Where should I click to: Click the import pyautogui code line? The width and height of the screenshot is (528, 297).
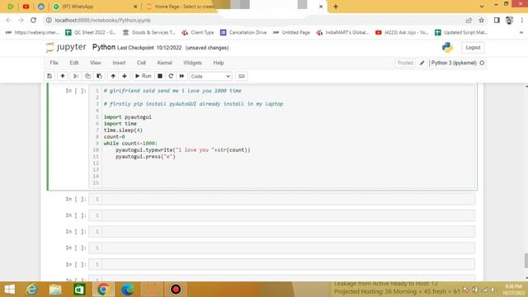click(128, 117)
